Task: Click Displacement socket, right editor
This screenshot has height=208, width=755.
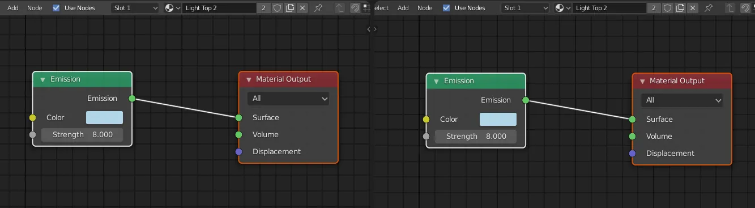Action: click(632, 154)
